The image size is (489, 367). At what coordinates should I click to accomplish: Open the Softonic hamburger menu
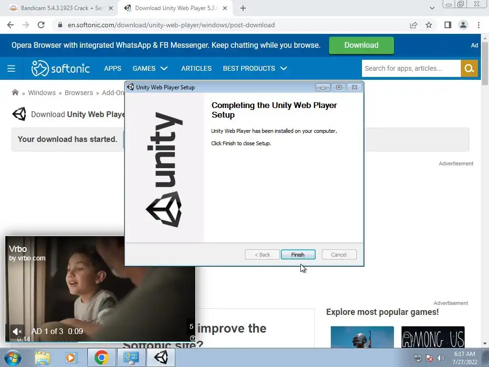[11, 68]
